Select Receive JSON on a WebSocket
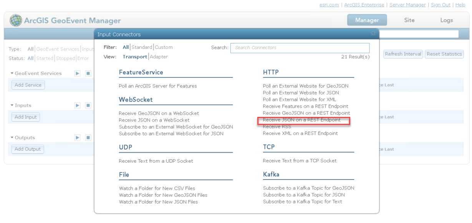 point(154,120)
